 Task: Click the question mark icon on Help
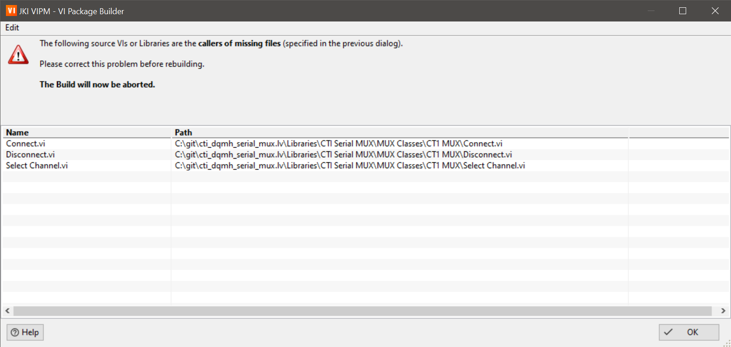click(x=15, y=332)
